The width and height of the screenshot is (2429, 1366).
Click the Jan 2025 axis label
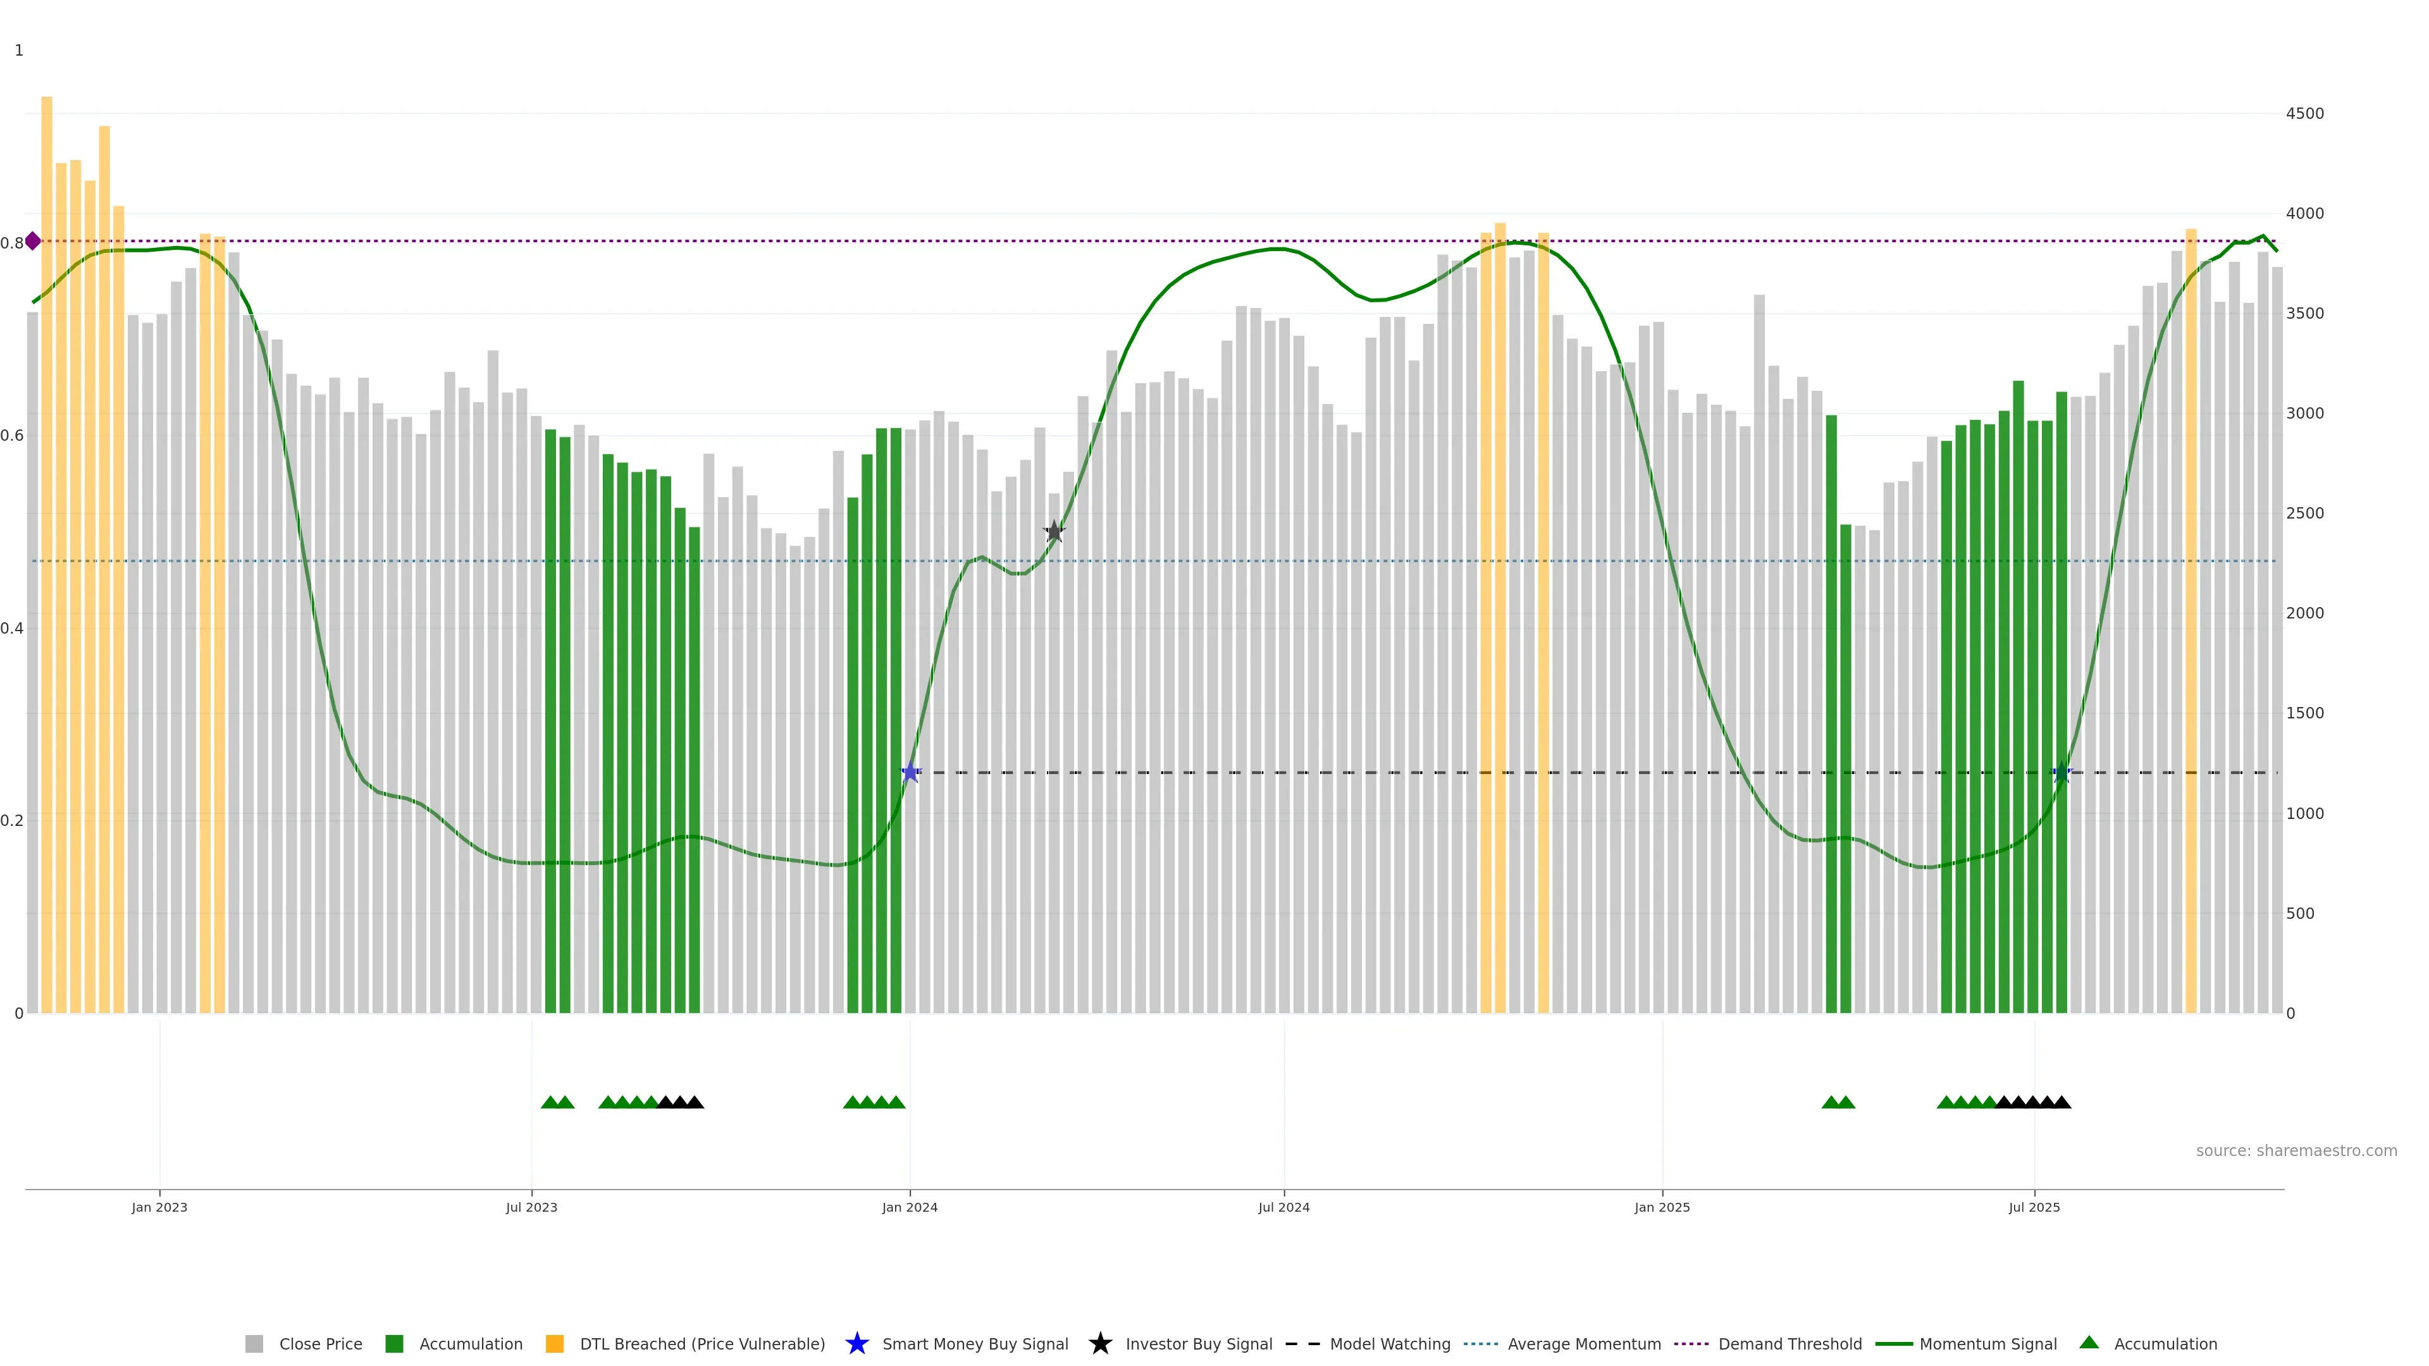(x=1662, y=1207)
